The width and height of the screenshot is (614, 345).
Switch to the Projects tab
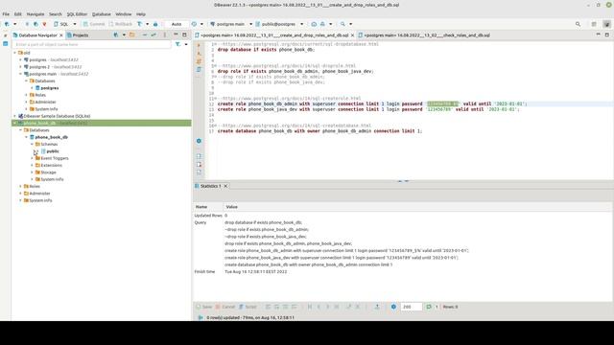click(x=78, y=35)
